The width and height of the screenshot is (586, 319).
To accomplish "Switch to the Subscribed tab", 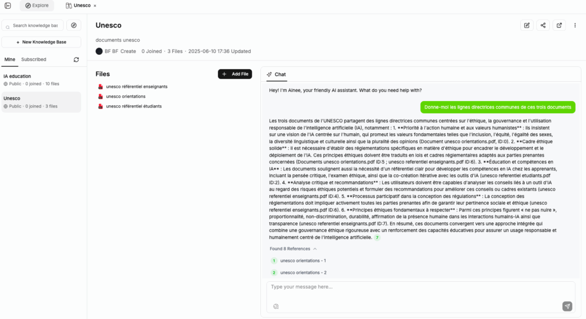I will click(x=34, y=59).
